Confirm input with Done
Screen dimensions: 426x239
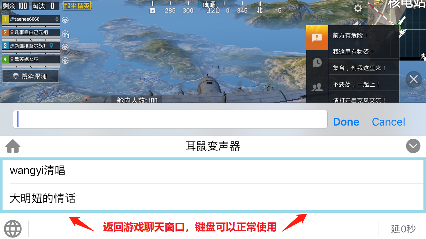[x=346, y=122]
